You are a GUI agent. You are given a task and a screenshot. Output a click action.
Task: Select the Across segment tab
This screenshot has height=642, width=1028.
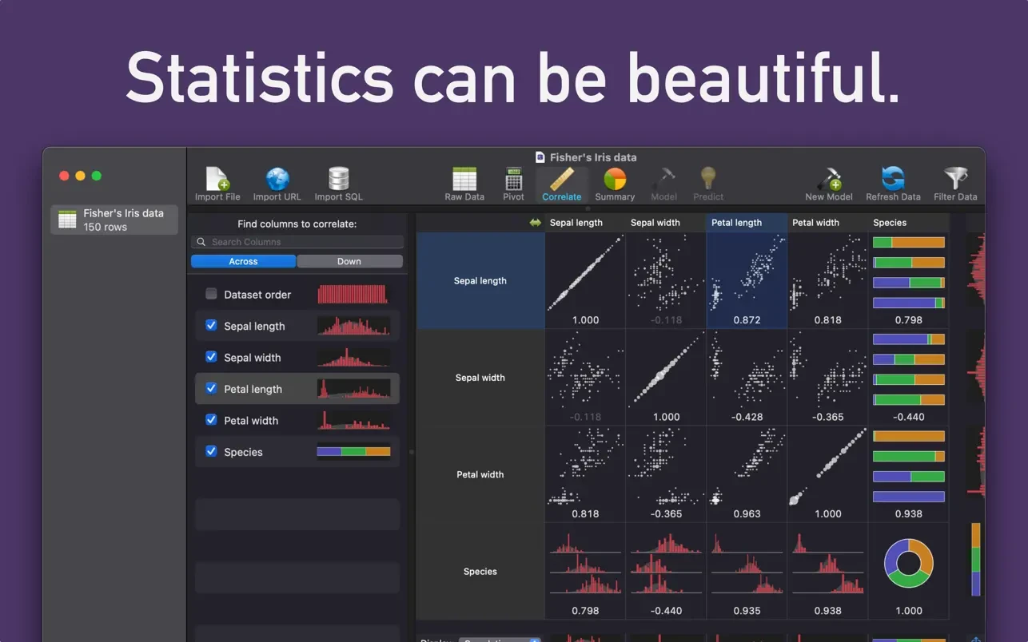pos(244,261)
